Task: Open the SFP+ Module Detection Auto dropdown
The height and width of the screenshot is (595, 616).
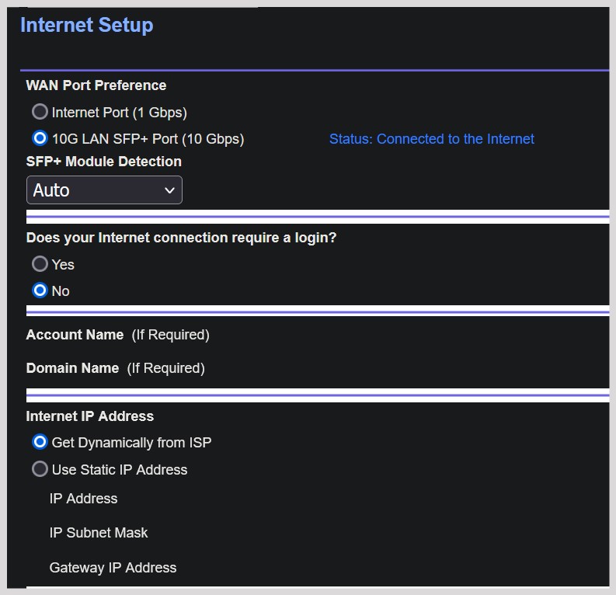Action: (104, 190)
